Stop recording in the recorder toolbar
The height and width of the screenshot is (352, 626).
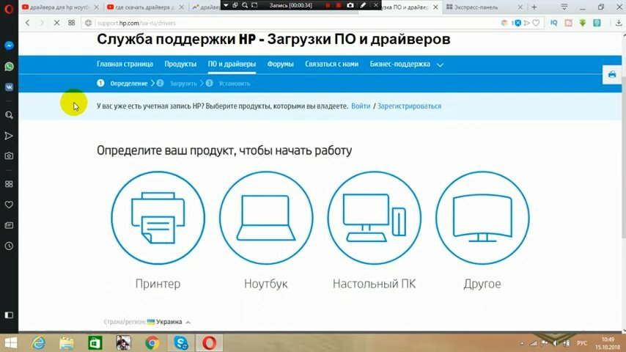(339, 5)
